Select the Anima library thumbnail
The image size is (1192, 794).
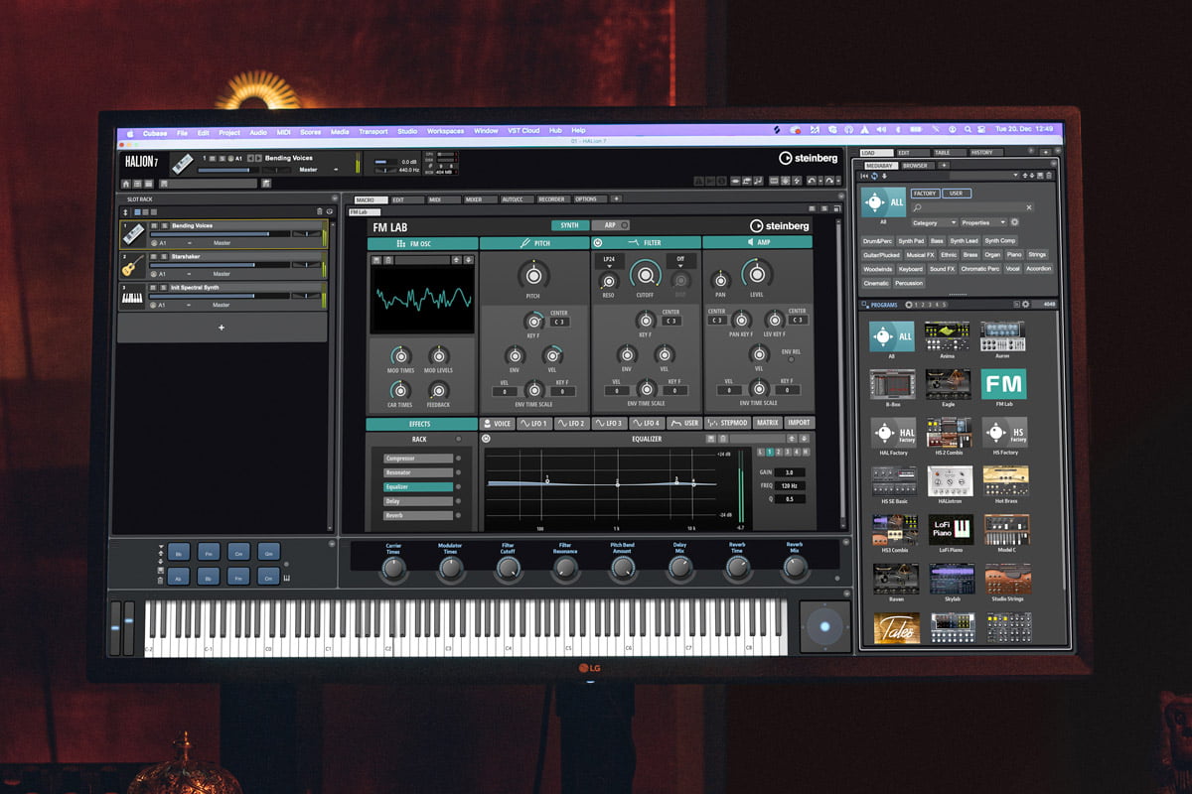pos(948,335)
